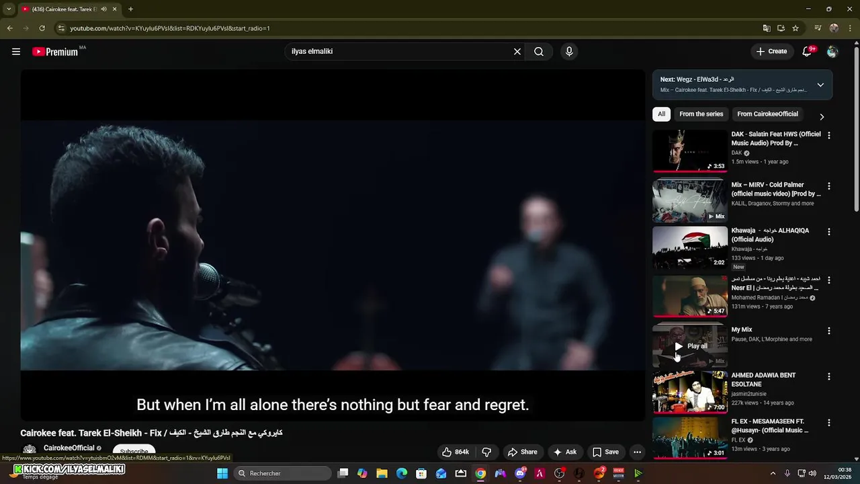Open Chrome three-dot menu
The height and width of the screenshot is (484, 860).
click(x=850, y=28)
